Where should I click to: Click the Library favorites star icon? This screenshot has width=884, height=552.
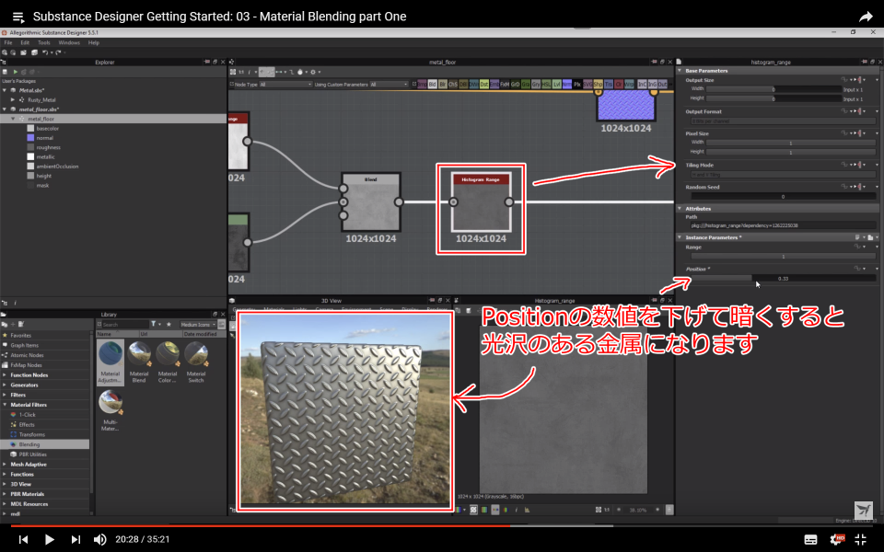(169, 325)
